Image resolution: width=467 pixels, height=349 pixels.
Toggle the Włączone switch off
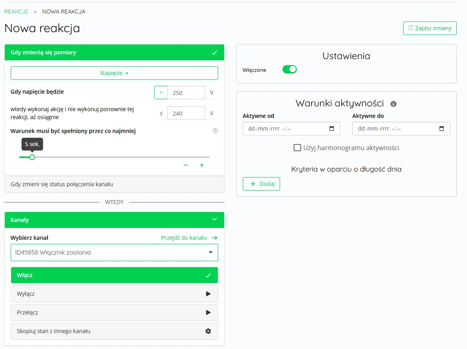tap(289, 69)
